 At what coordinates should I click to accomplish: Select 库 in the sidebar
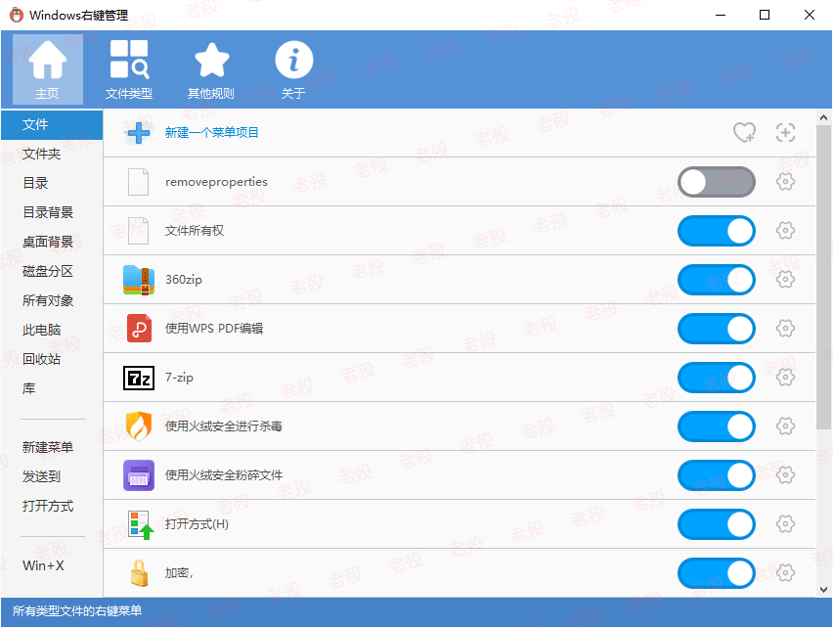52,388
